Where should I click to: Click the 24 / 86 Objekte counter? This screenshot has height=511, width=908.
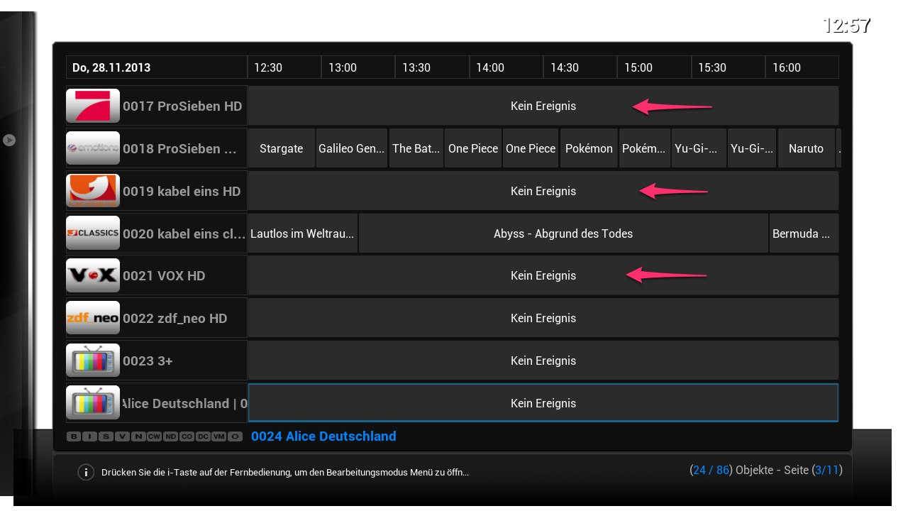pos(731,470)
